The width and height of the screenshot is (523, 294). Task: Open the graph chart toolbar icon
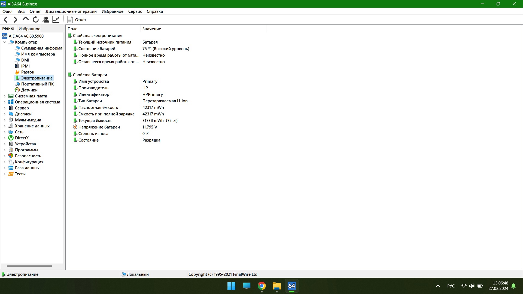tap(56, 20)
